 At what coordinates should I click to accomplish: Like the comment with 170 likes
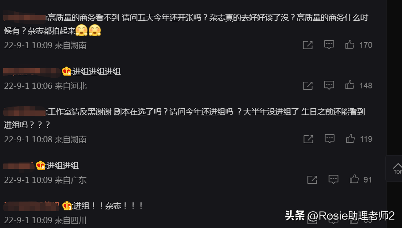click(350, 45)
